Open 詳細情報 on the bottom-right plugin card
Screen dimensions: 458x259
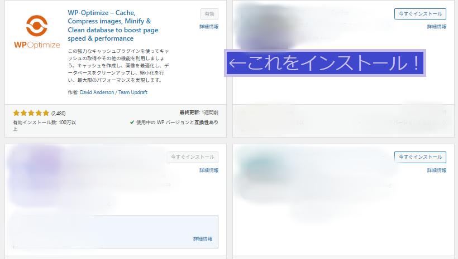tap(437, 170)
